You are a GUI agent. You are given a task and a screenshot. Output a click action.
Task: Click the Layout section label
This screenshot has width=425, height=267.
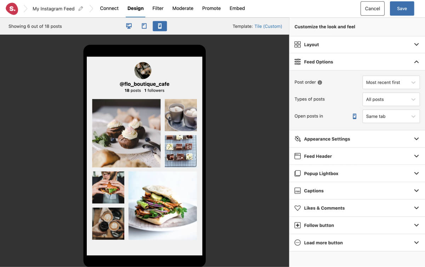(311, 45)
